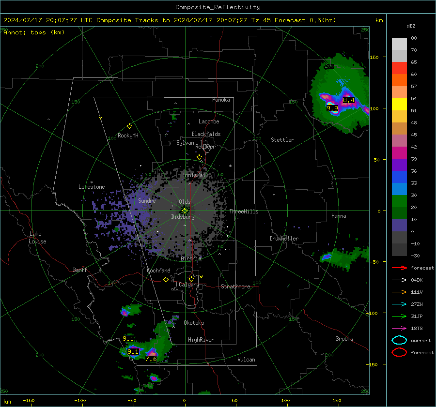Click the Brooks town label
The image size is (436, 407).
(344, 339)
